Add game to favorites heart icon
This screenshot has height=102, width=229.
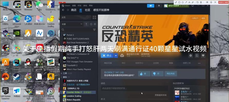[203, 55]
